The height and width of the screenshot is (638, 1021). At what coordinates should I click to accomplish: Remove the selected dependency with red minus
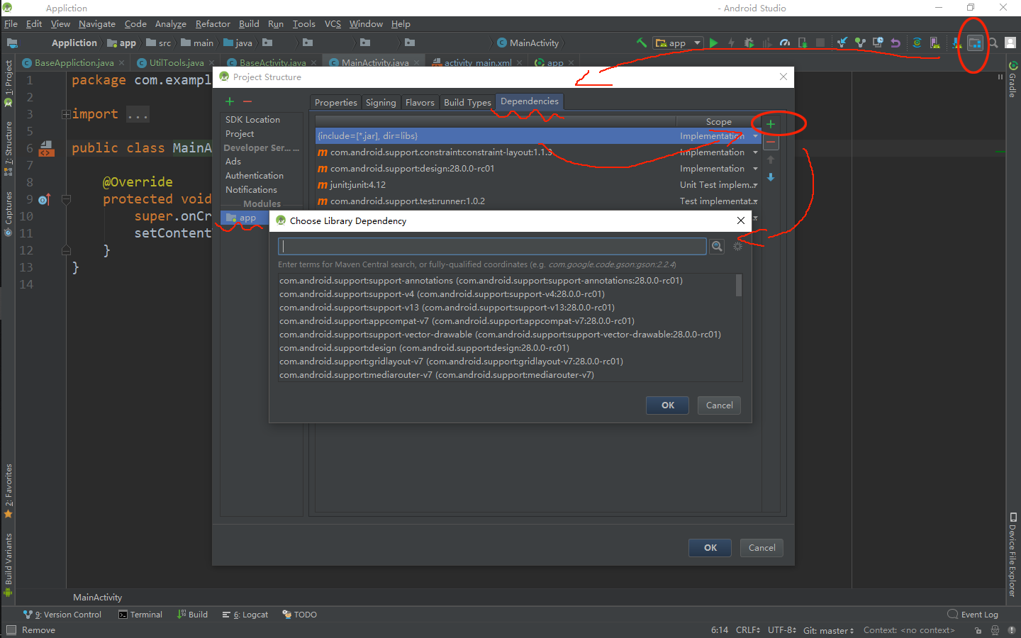[771, 142]
